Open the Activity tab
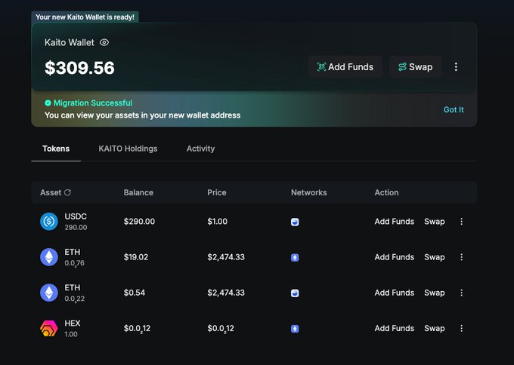The image size is (514, 365). (x=200, y=149)
